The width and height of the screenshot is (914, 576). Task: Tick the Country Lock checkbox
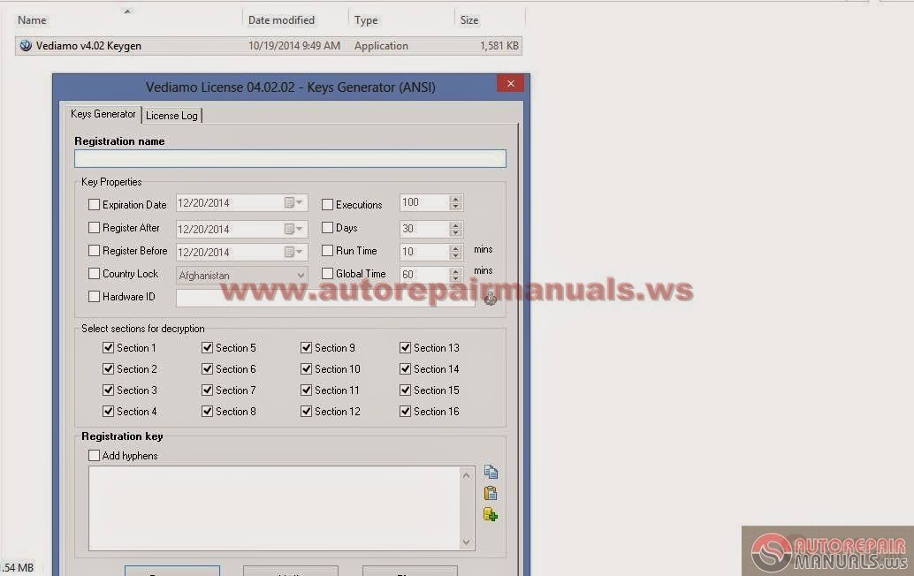(94, 273)
